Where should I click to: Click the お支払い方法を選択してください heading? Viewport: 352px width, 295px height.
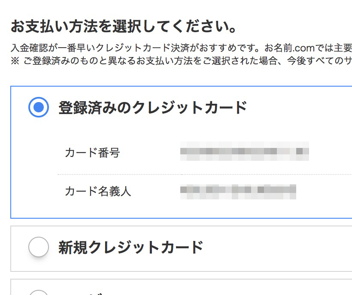tap(123, 27)
